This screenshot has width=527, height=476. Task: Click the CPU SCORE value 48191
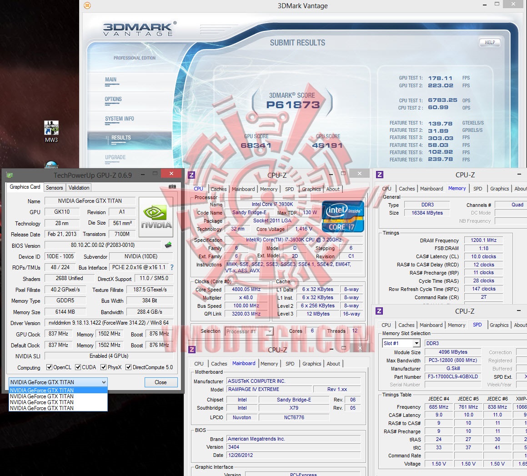pyautogui.click(x=327, y=145)
